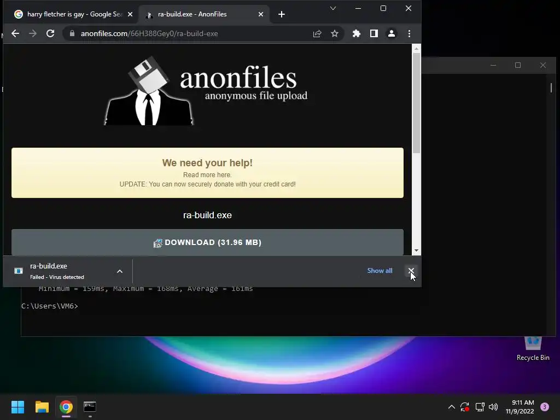The height and width of the screenshot is (420, 560).
Task: Open Chrome's three-dot menu
Action: (409, 33)
